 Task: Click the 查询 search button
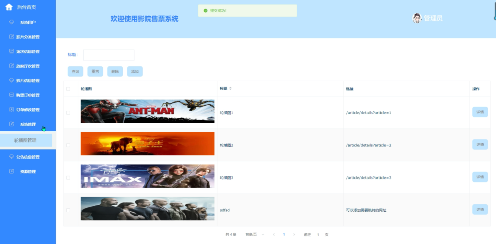point(76,72)
